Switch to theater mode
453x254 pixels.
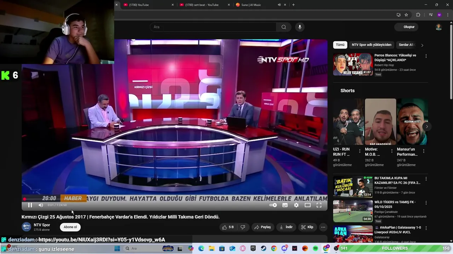308,205
